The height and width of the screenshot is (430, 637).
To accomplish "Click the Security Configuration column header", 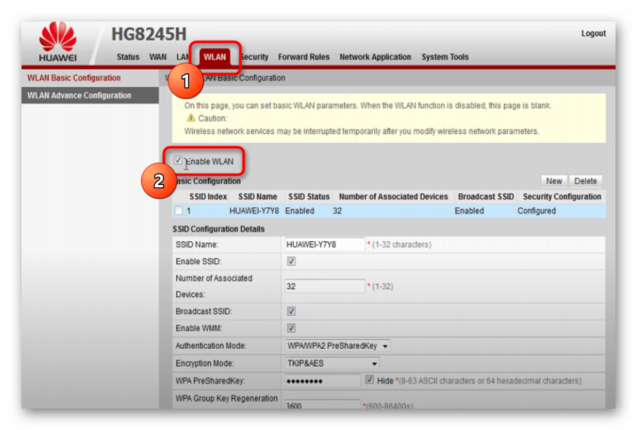I will click(562, 197).
